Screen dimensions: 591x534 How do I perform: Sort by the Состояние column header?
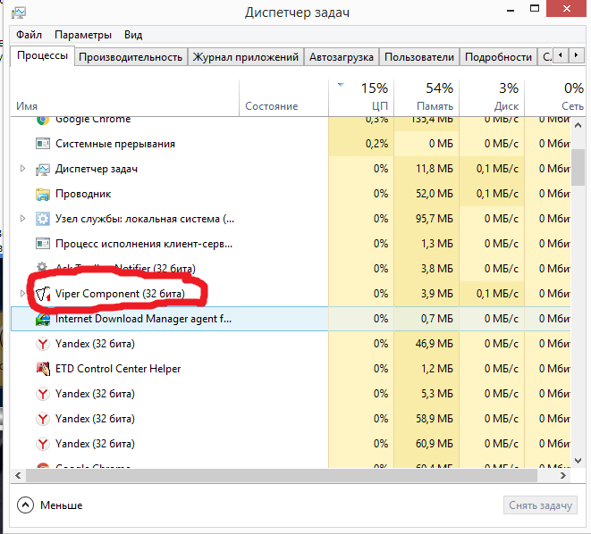pyautogui.click(x=283, y=98)
